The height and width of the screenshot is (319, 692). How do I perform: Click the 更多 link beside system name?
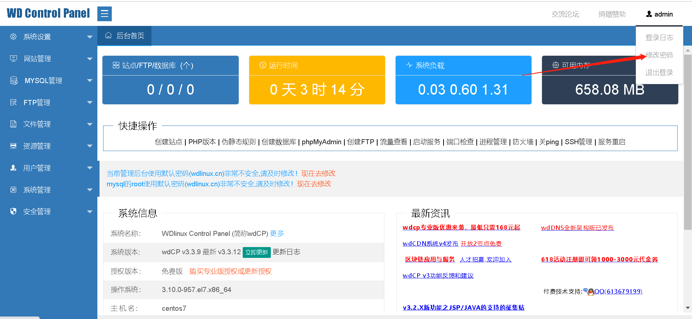277,233
